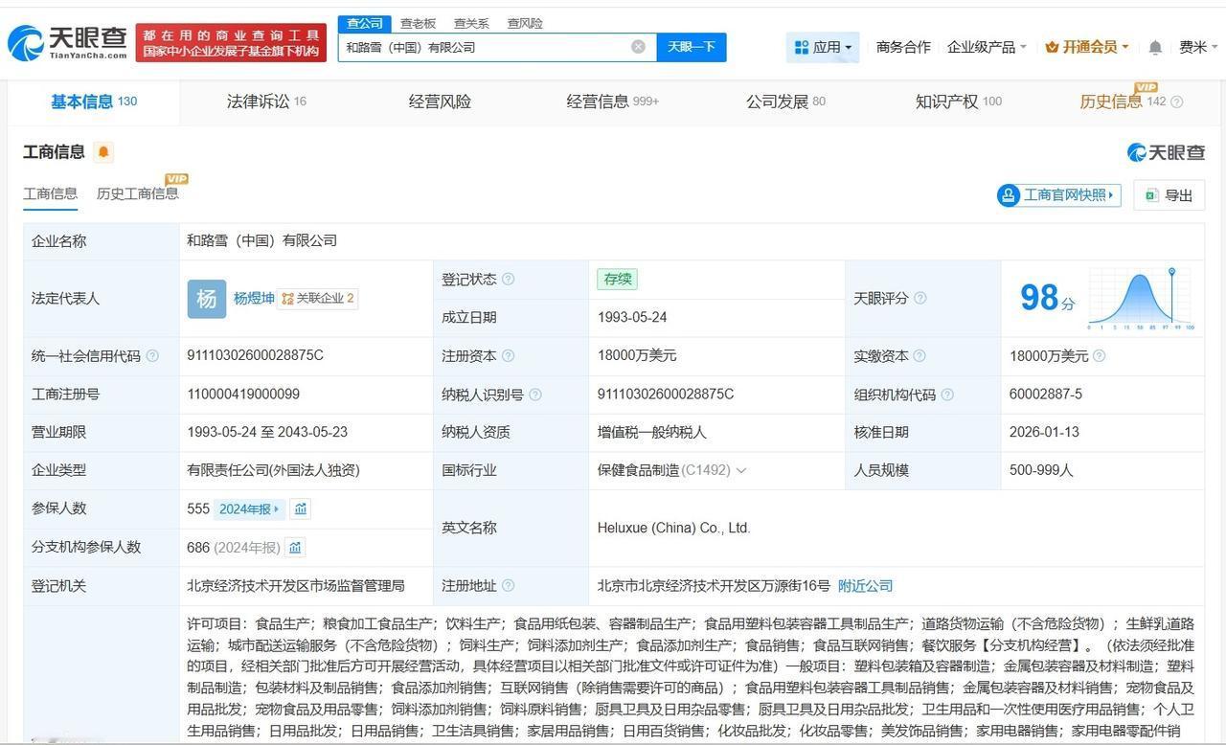
Task: Click 营业期限 value 1993-05-24 至 2043-05-23
Action: pos(267,432)
